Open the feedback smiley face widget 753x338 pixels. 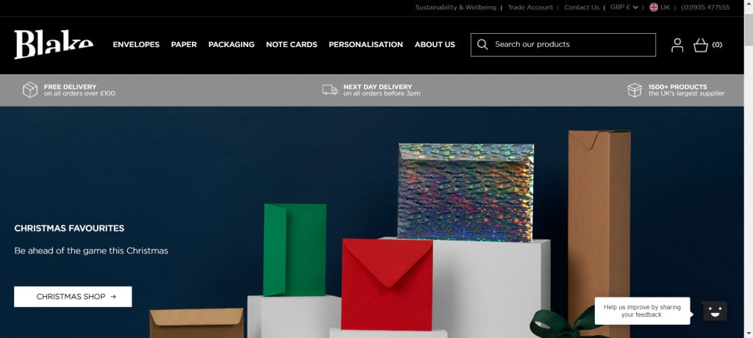point(715,311)
